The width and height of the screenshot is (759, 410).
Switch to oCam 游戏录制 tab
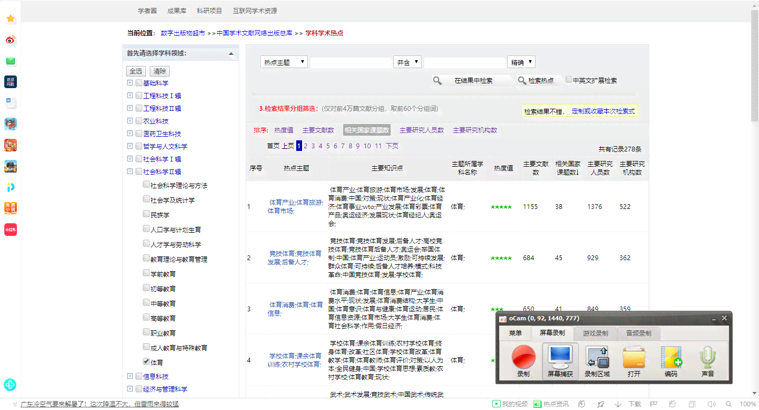click(x=595, y=333)
